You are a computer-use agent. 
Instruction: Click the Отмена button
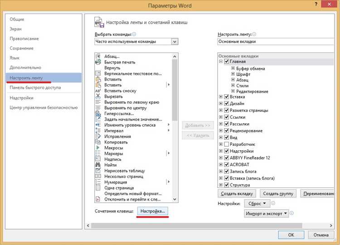(x=321, y=235)
